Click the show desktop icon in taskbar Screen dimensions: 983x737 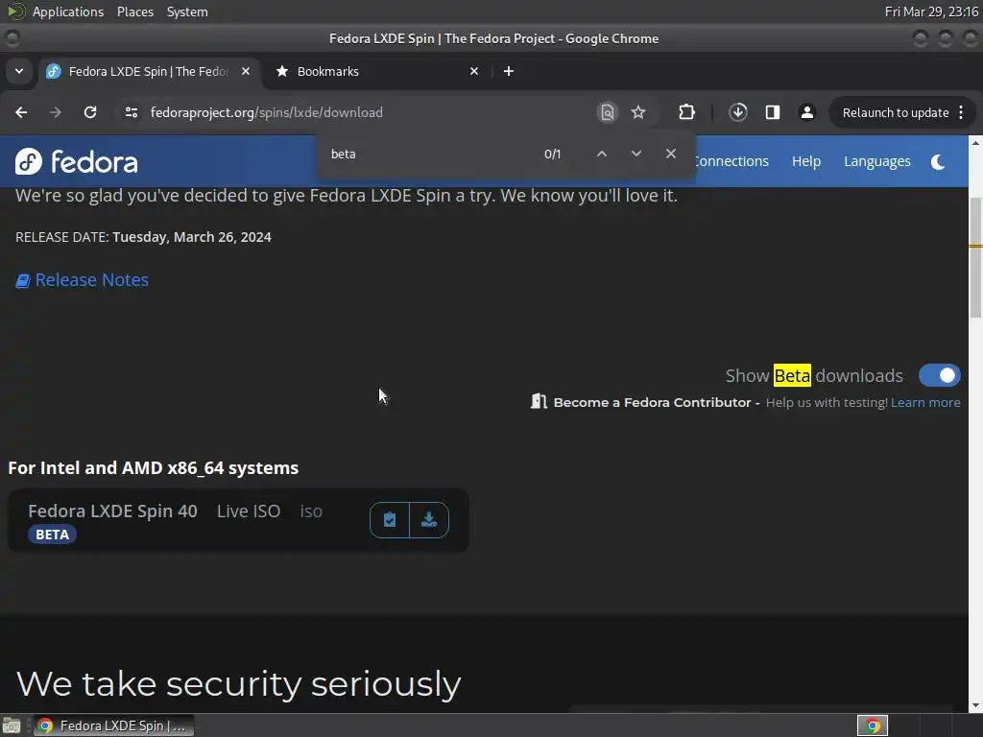click(x=12, y=725)
